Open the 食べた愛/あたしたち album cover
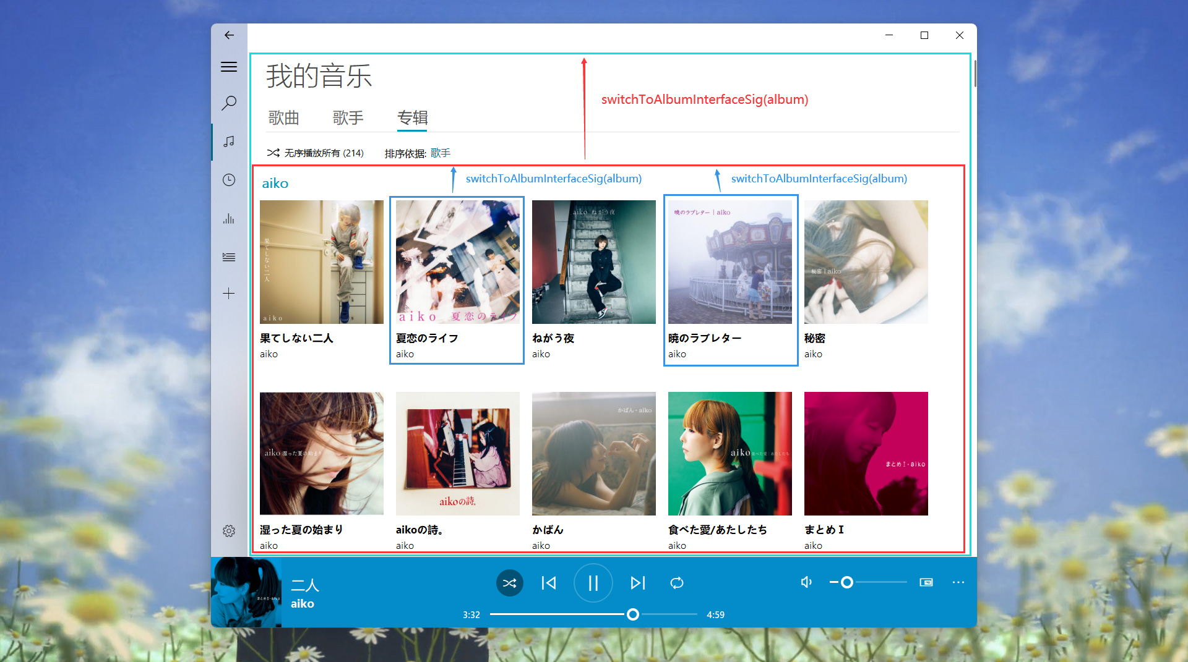 (730, 454)
